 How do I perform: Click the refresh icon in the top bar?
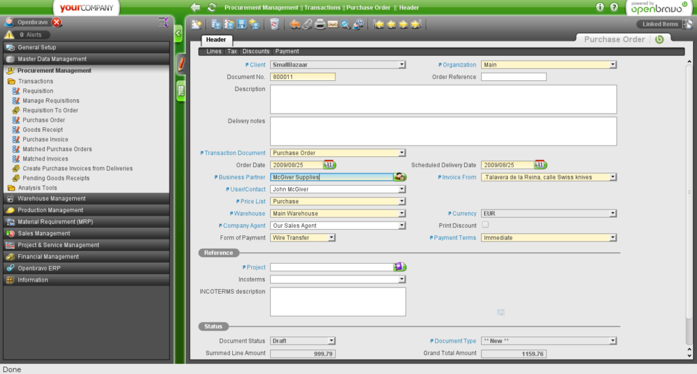pos(212,7)
